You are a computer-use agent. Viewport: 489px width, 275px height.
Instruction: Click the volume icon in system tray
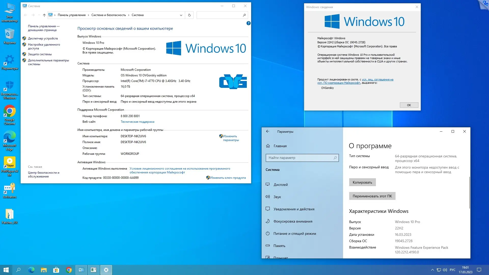(445, 270)
